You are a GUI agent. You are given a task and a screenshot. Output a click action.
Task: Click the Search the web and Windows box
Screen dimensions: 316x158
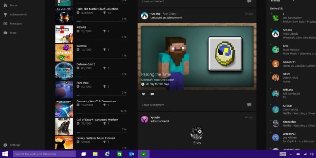pos(44,154)
